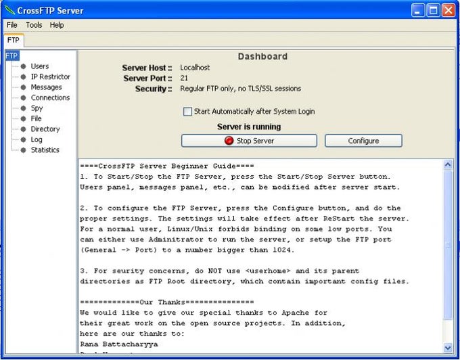Click the CrossFTP feather title bar icon

(x=9, y=10)
